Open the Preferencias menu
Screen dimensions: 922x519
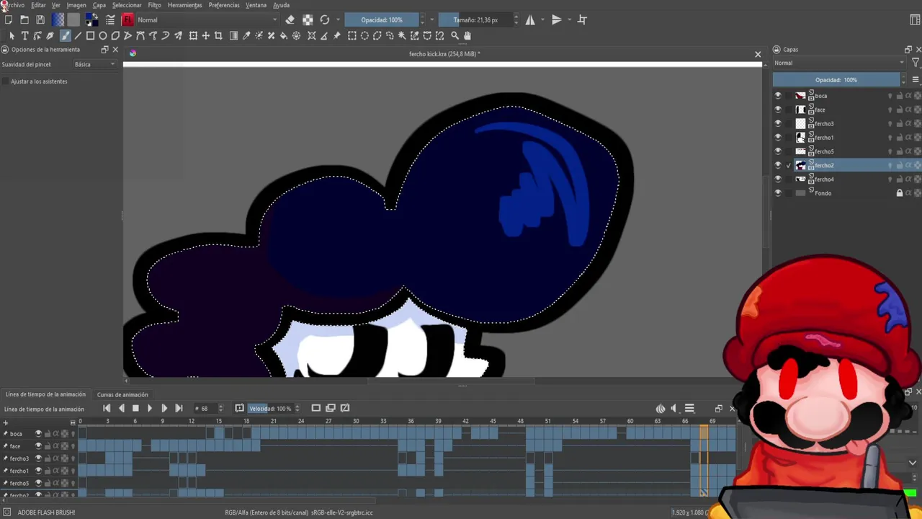(x=224, y=5)
